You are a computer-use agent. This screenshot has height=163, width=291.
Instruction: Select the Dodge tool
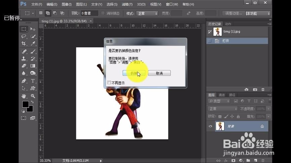click(33, 73)
